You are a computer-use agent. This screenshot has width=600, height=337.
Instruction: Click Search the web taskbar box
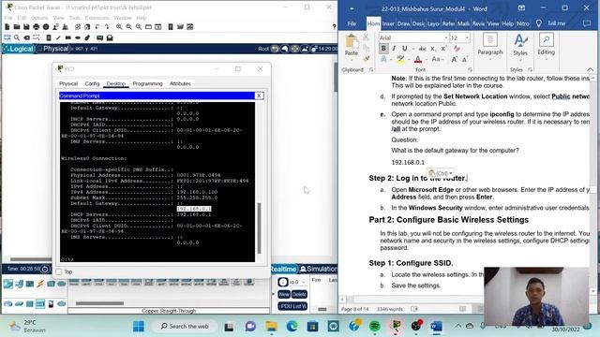click(x=186, y=327)
